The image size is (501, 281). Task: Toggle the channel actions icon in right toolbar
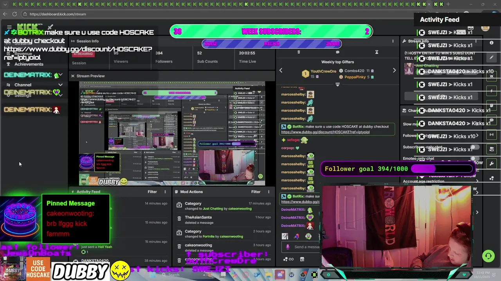pos(492,149)
